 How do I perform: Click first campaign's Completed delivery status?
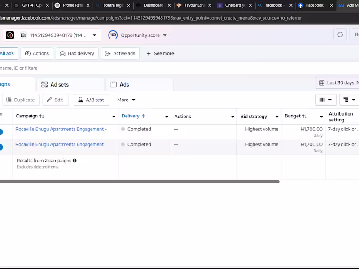pyautogui.click(x=139, y=129)
